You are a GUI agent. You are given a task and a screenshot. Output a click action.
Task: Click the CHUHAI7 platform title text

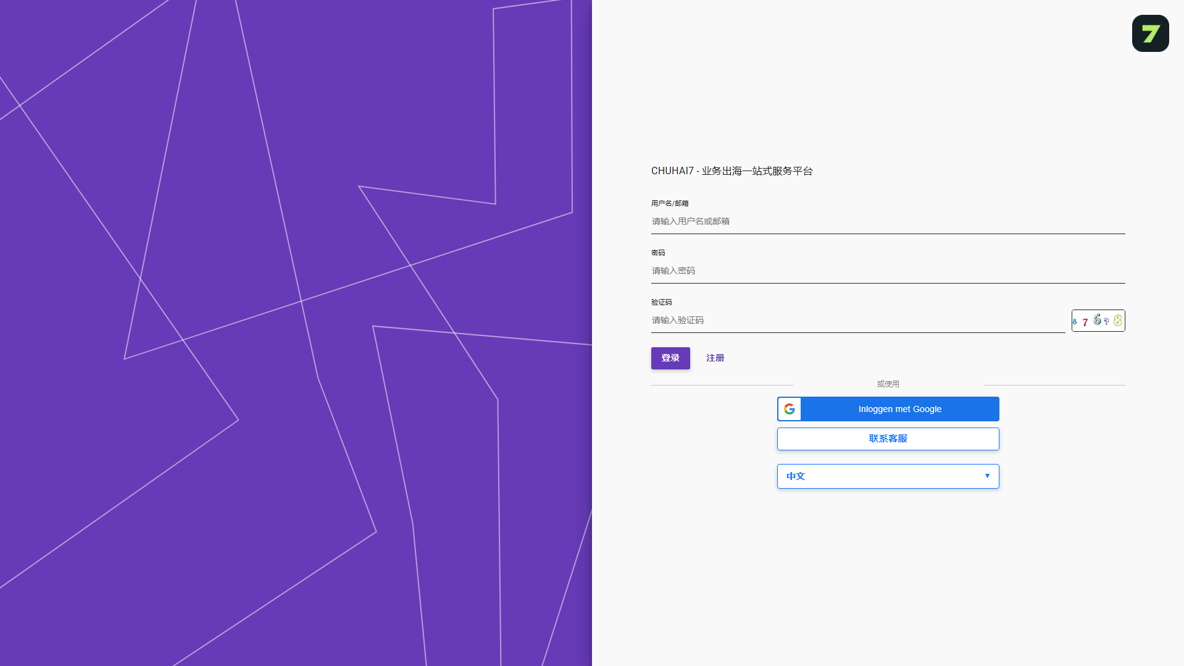tap(732, 171)
